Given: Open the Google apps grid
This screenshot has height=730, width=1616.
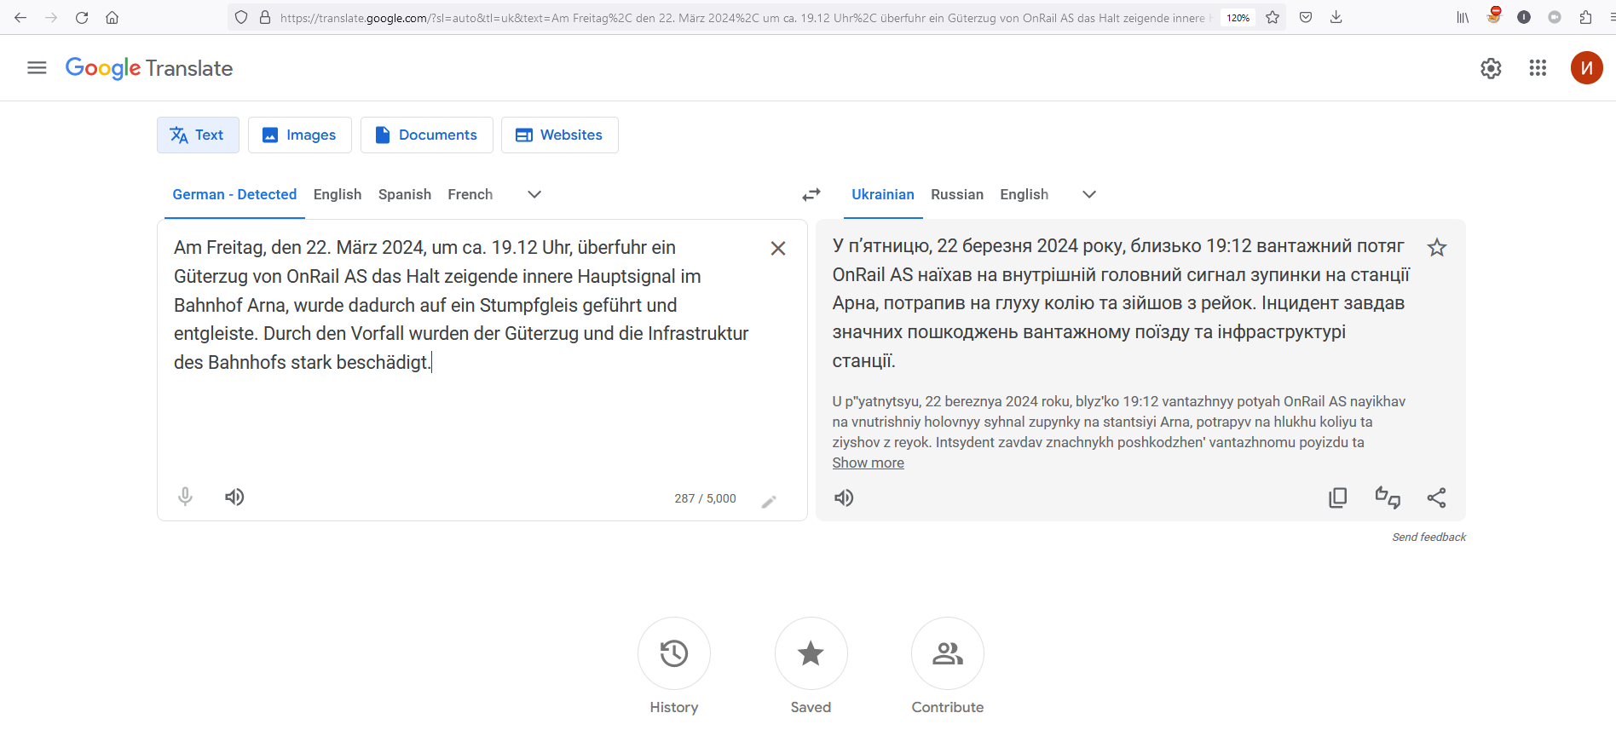Looking at the screenshot, I should tap(1538, 68).
